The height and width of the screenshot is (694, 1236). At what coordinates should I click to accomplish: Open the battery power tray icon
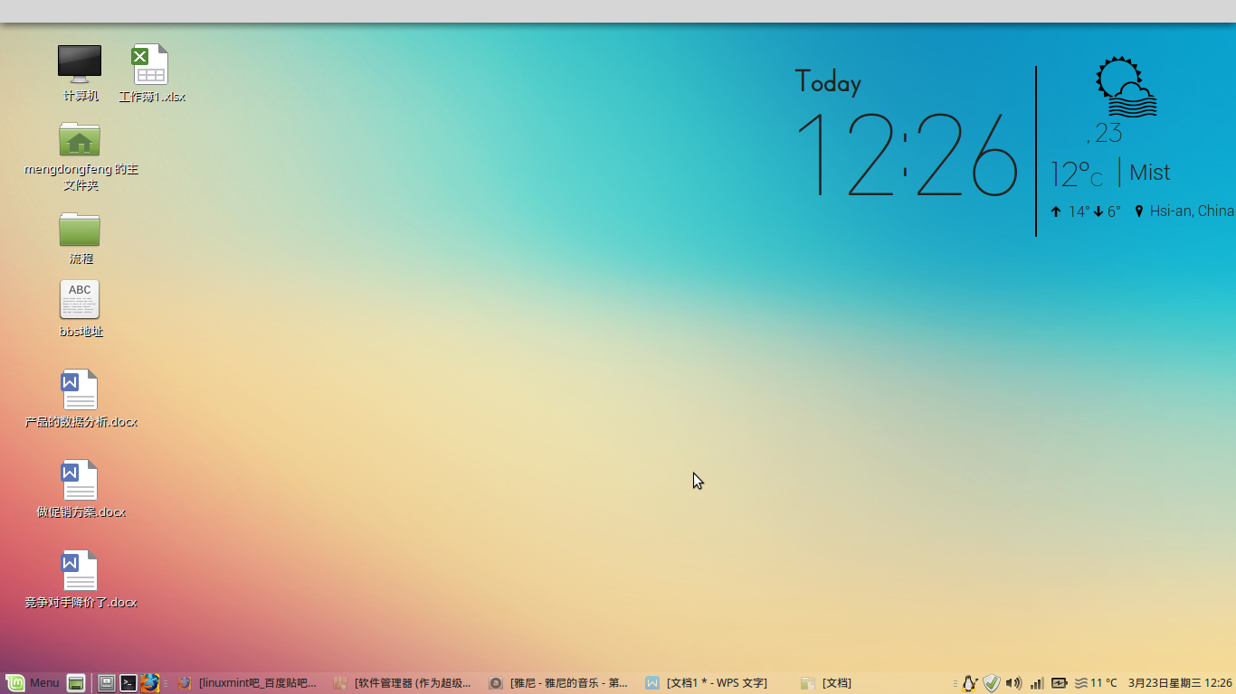coord(1059,683)
